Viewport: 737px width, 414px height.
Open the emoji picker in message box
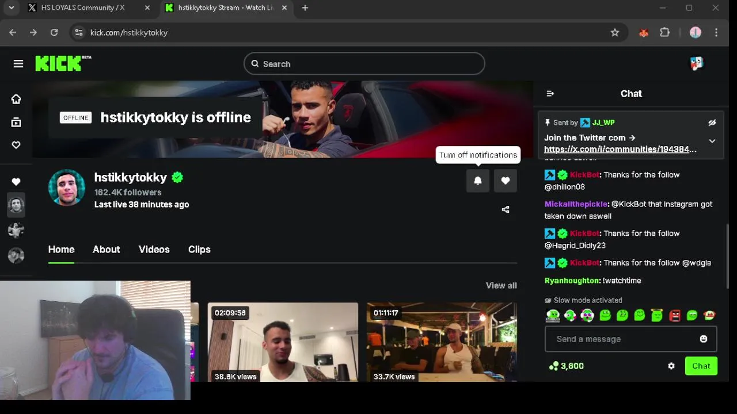tap(704, 339)
